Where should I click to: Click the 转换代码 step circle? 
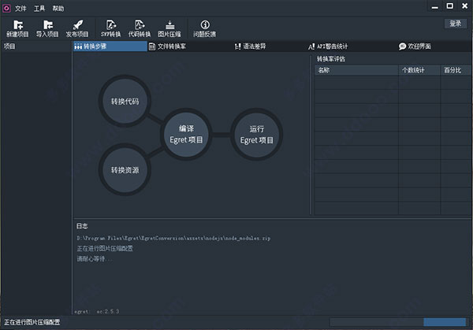[x=125, y=101]
